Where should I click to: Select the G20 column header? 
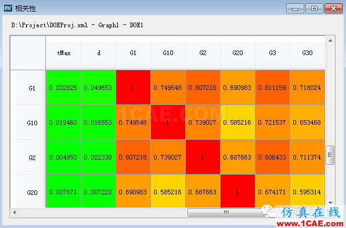point(237,53)
